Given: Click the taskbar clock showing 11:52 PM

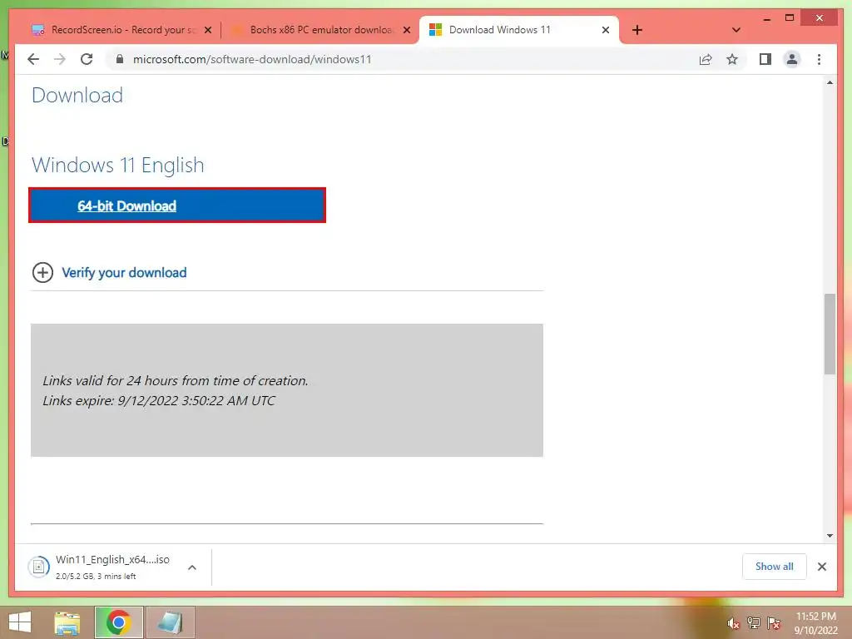Looking at the screenshot, I should coord(815,622).
